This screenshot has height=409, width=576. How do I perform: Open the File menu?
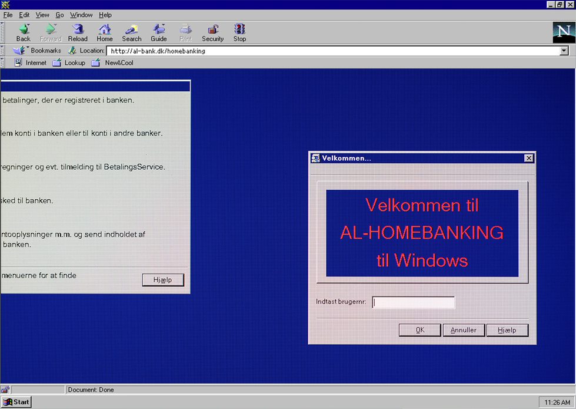click(x=8, y=15)
